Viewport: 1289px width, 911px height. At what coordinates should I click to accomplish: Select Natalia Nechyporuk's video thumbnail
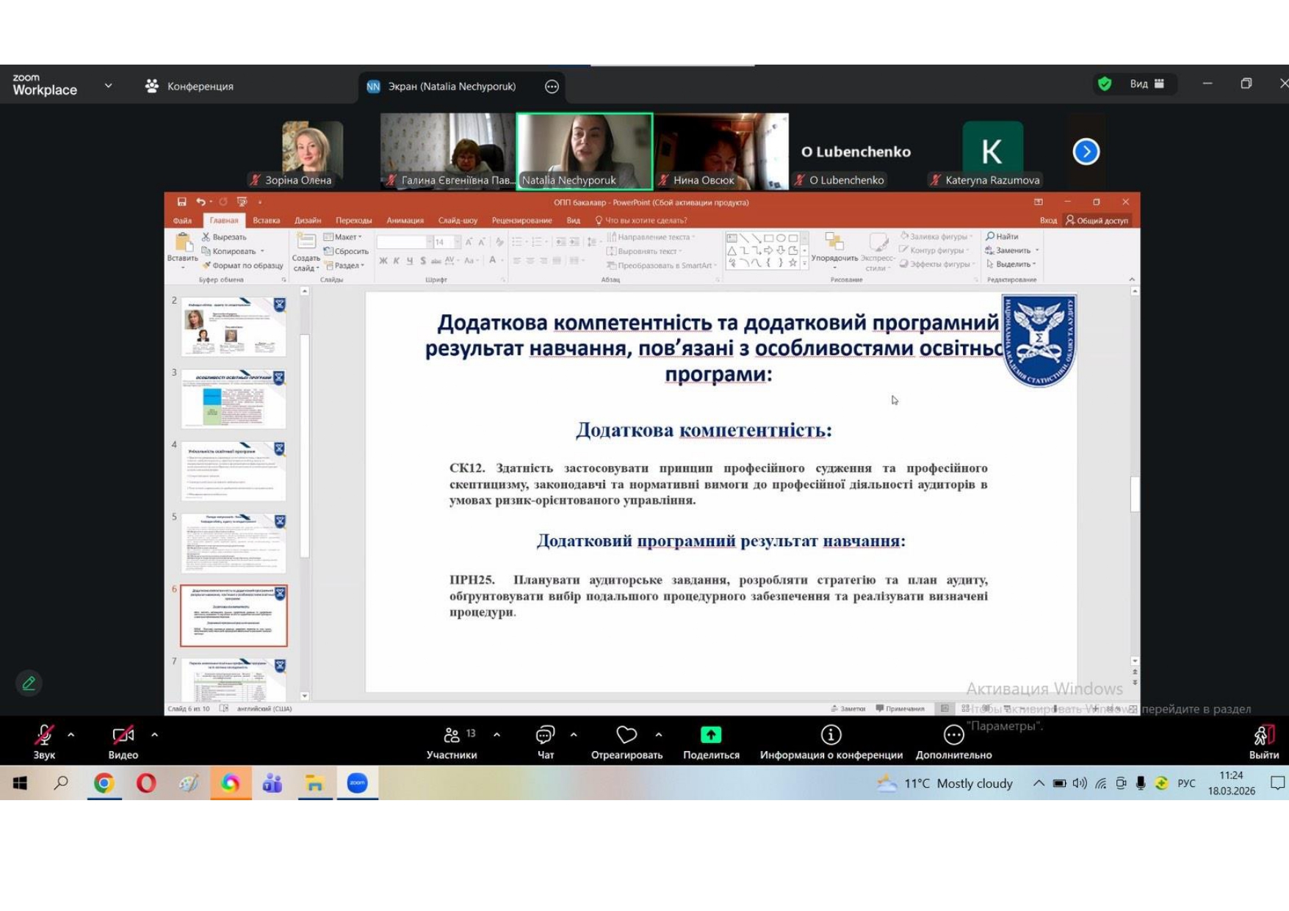[x=585, y=150]
